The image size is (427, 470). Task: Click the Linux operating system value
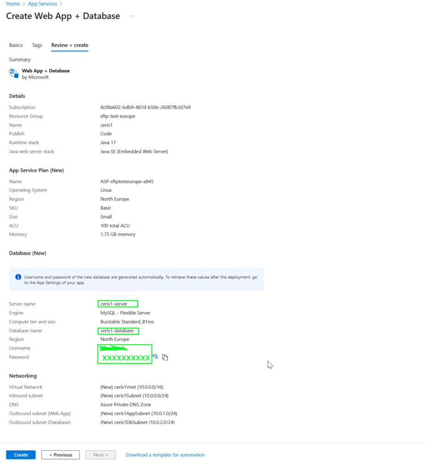click(106, 190)
